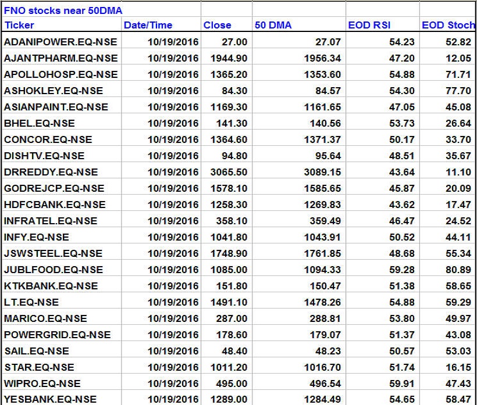Select the date cell in the BHEL.EQ-NSE row
Image resolution: width=477 pixels, height=405 pixels.
pyautogui.click(x=173, y=123)
